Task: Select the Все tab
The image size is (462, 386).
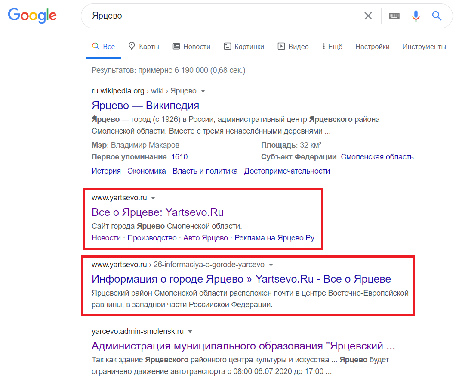Action: point(104,47)
